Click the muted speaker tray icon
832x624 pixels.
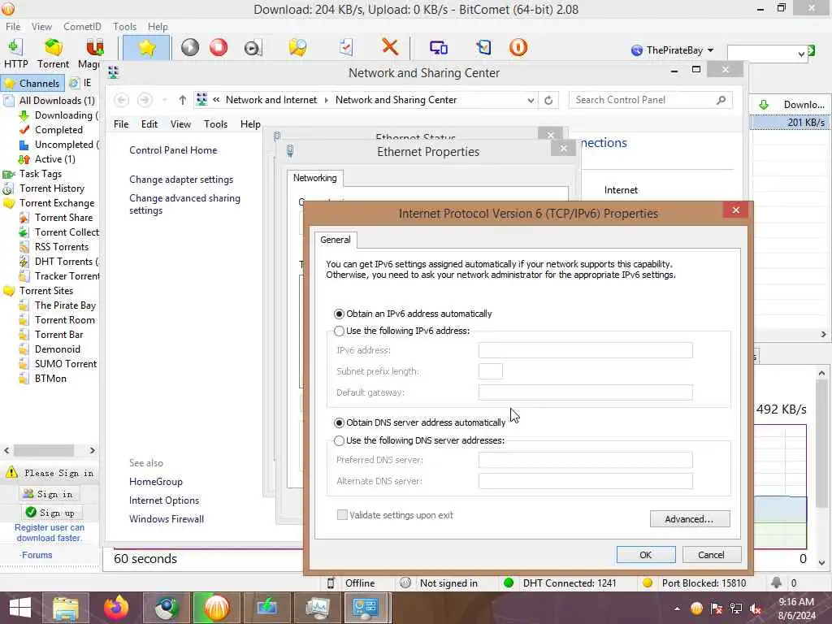point(756,609)
